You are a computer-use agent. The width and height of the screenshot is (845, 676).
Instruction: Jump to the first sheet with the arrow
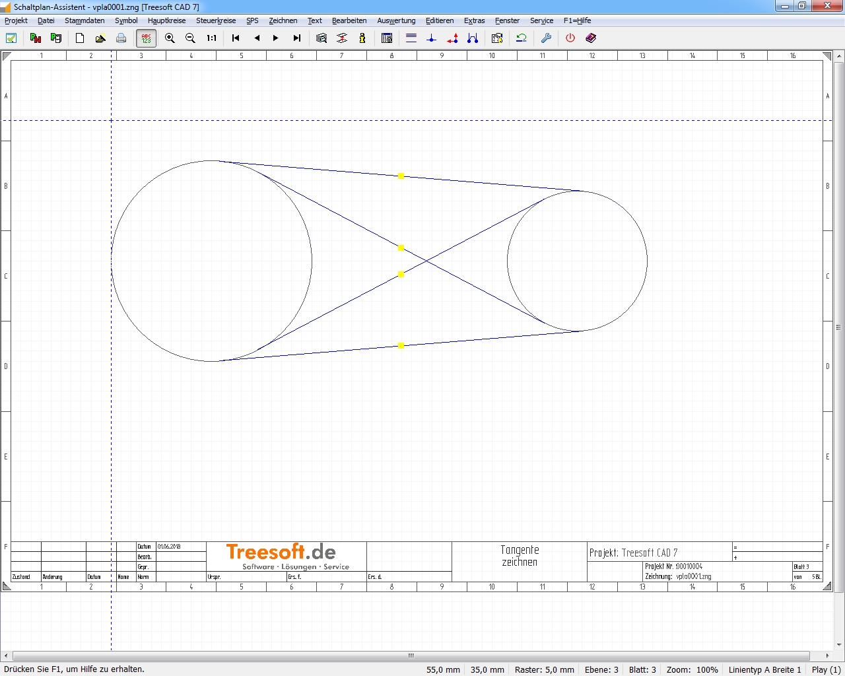(x=236, y=38)
